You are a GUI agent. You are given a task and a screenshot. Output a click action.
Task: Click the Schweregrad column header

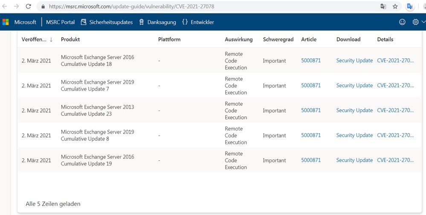coord(278,39)
